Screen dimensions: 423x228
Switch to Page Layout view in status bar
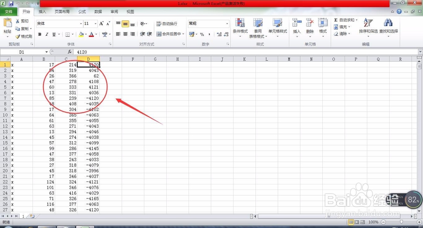point(357,222)
